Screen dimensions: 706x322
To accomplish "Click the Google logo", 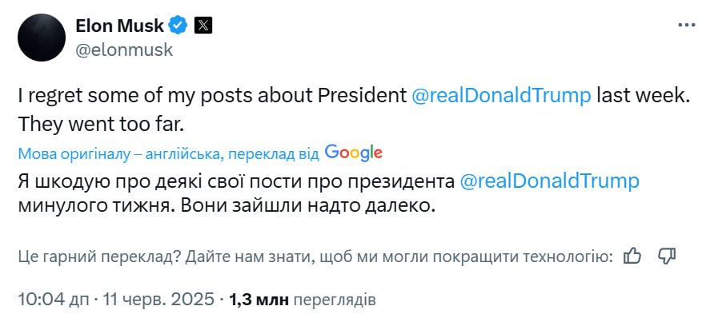I will (353, 153).
